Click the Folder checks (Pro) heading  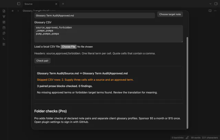pyautogui.click(x=51, y=111)
